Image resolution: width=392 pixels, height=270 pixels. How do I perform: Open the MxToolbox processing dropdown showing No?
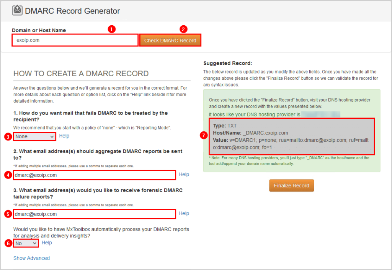pos(26,243)
